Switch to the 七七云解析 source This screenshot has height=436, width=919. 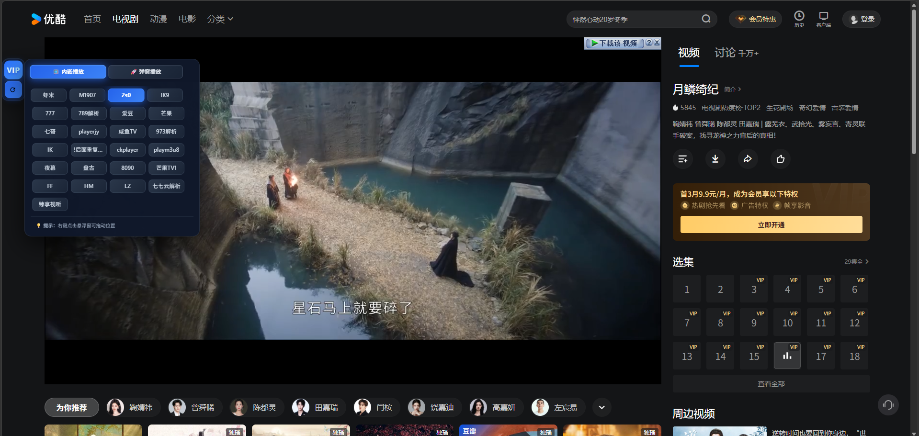point(167,186)
